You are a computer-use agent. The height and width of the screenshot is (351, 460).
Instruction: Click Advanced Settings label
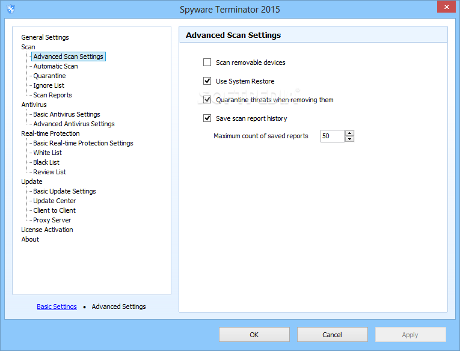point(119,307)
